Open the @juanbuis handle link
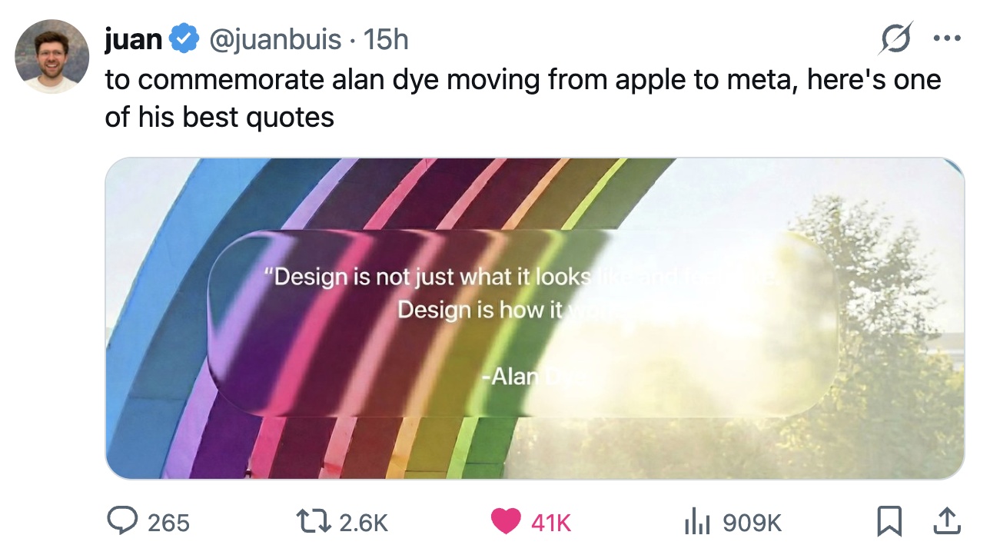990x555 pixels. [274, 39]
